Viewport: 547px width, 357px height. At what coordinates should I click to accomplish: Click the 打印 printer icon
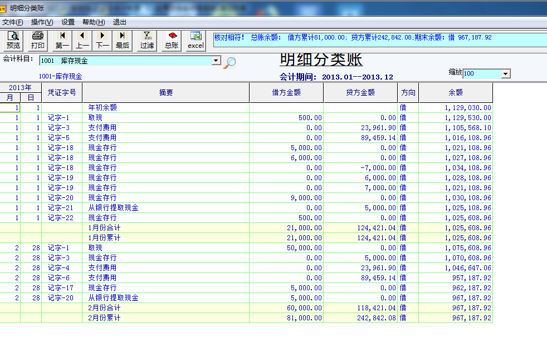tap(38, 41)
